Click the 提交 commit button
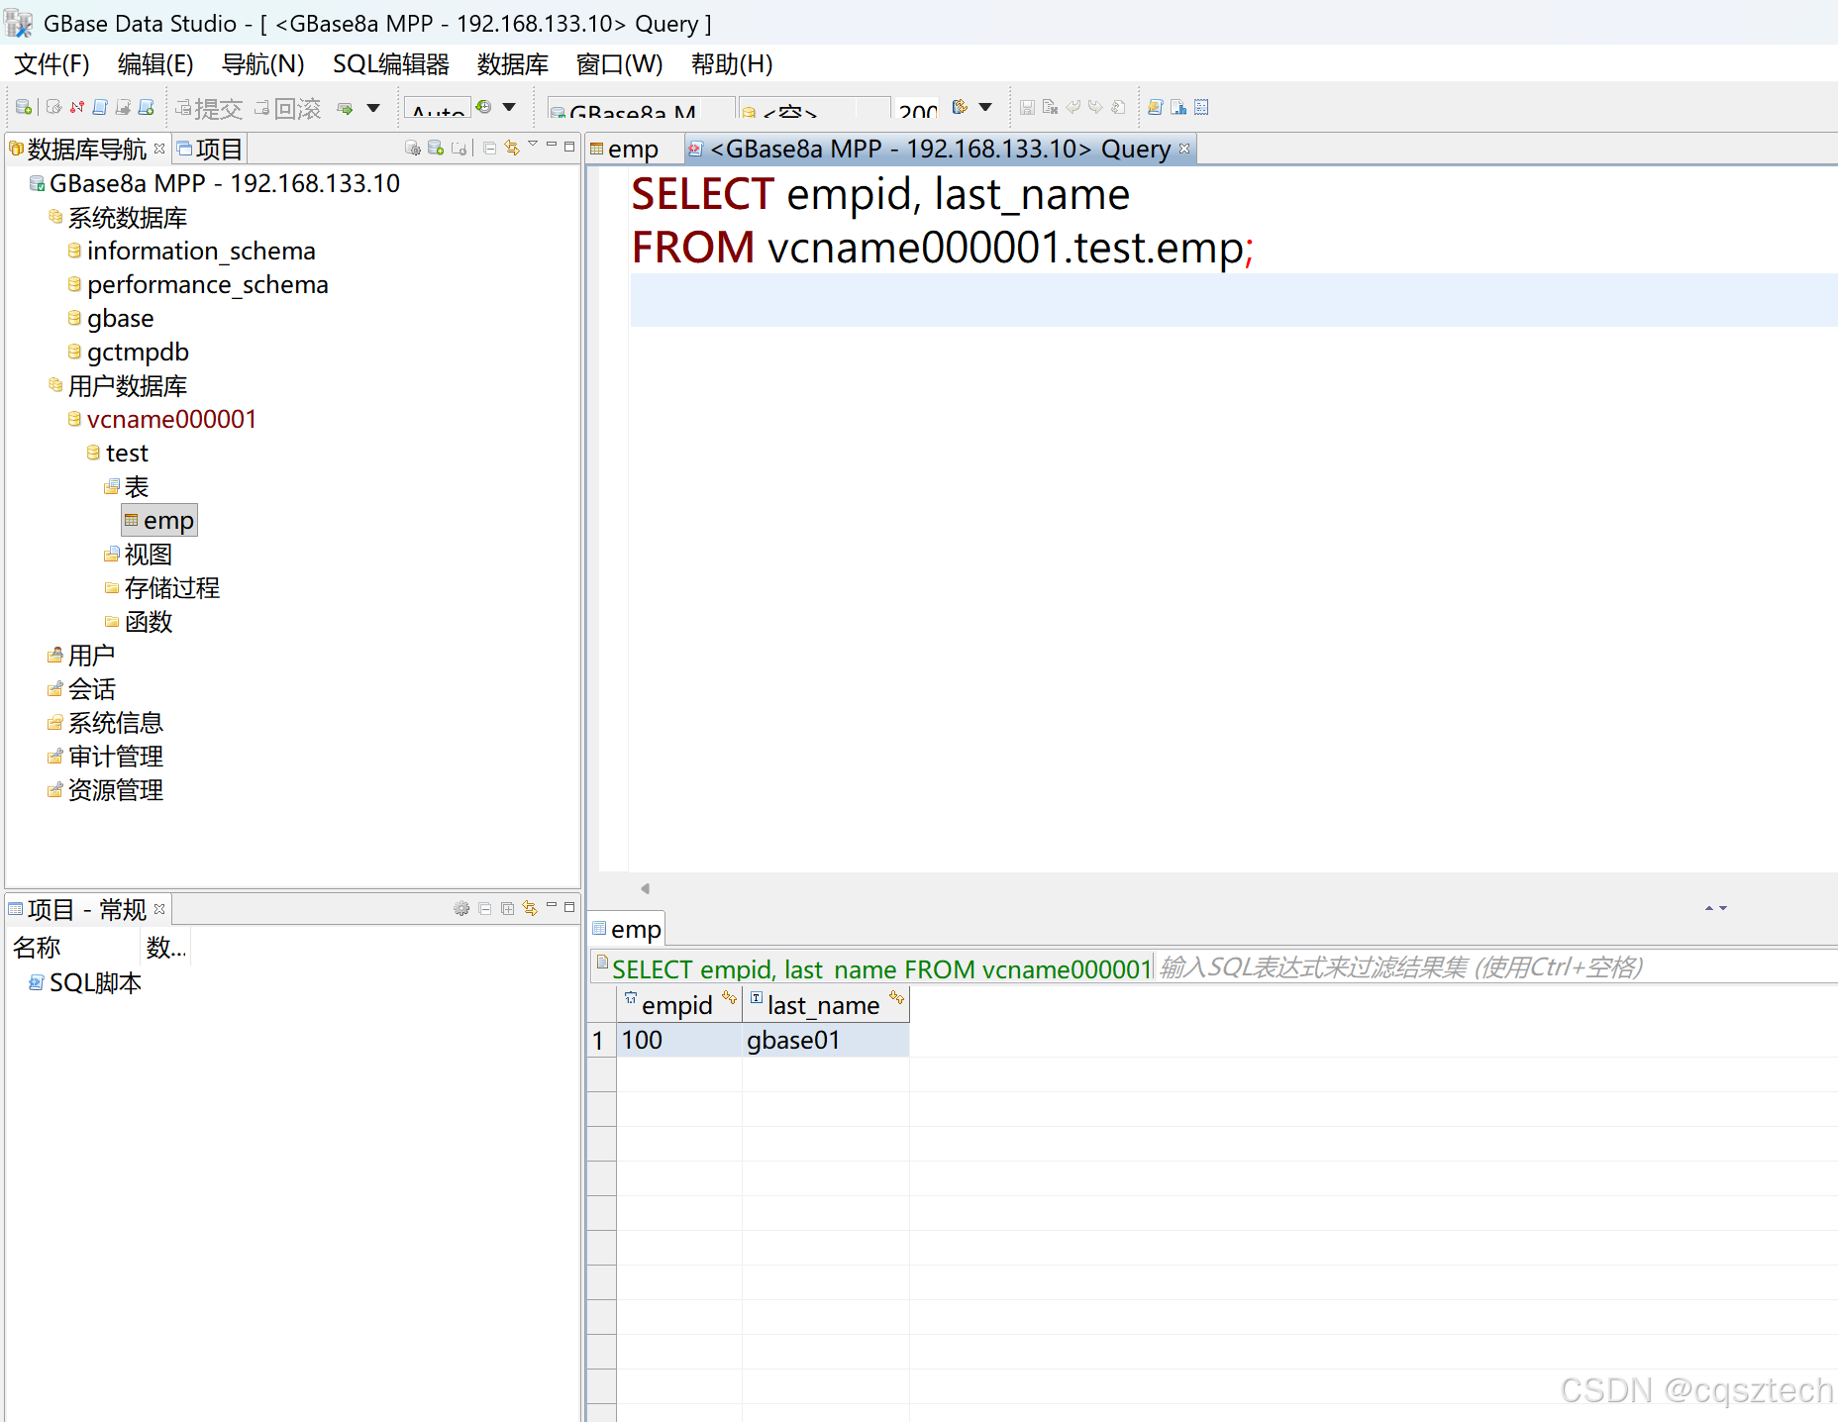 click(x=209, y=108)
